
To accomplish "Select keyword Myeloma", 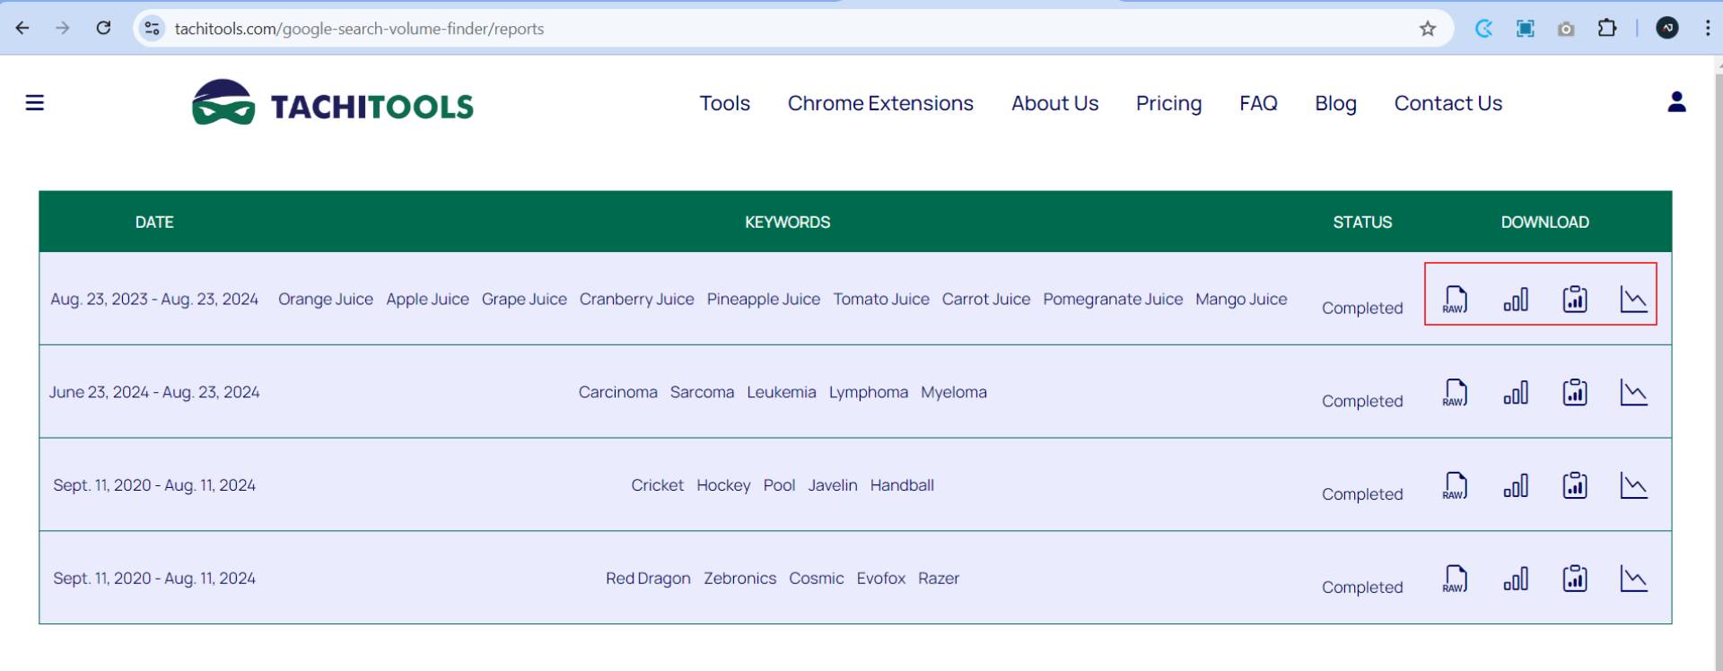I will [953, 393].
